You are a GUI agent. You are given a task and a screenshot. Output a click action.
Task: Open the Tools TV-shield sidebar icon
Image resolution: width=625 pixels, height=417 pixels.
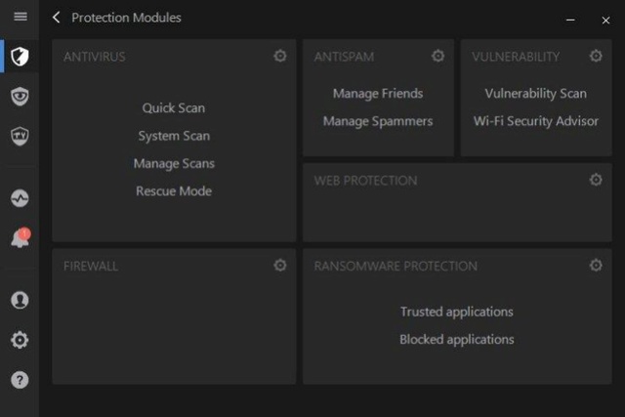coord(20,136)
